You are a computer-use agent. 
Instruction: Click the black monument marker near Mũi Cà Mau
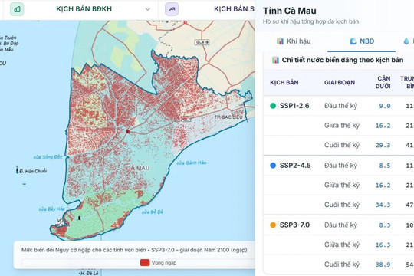click(x=79, y=219)
